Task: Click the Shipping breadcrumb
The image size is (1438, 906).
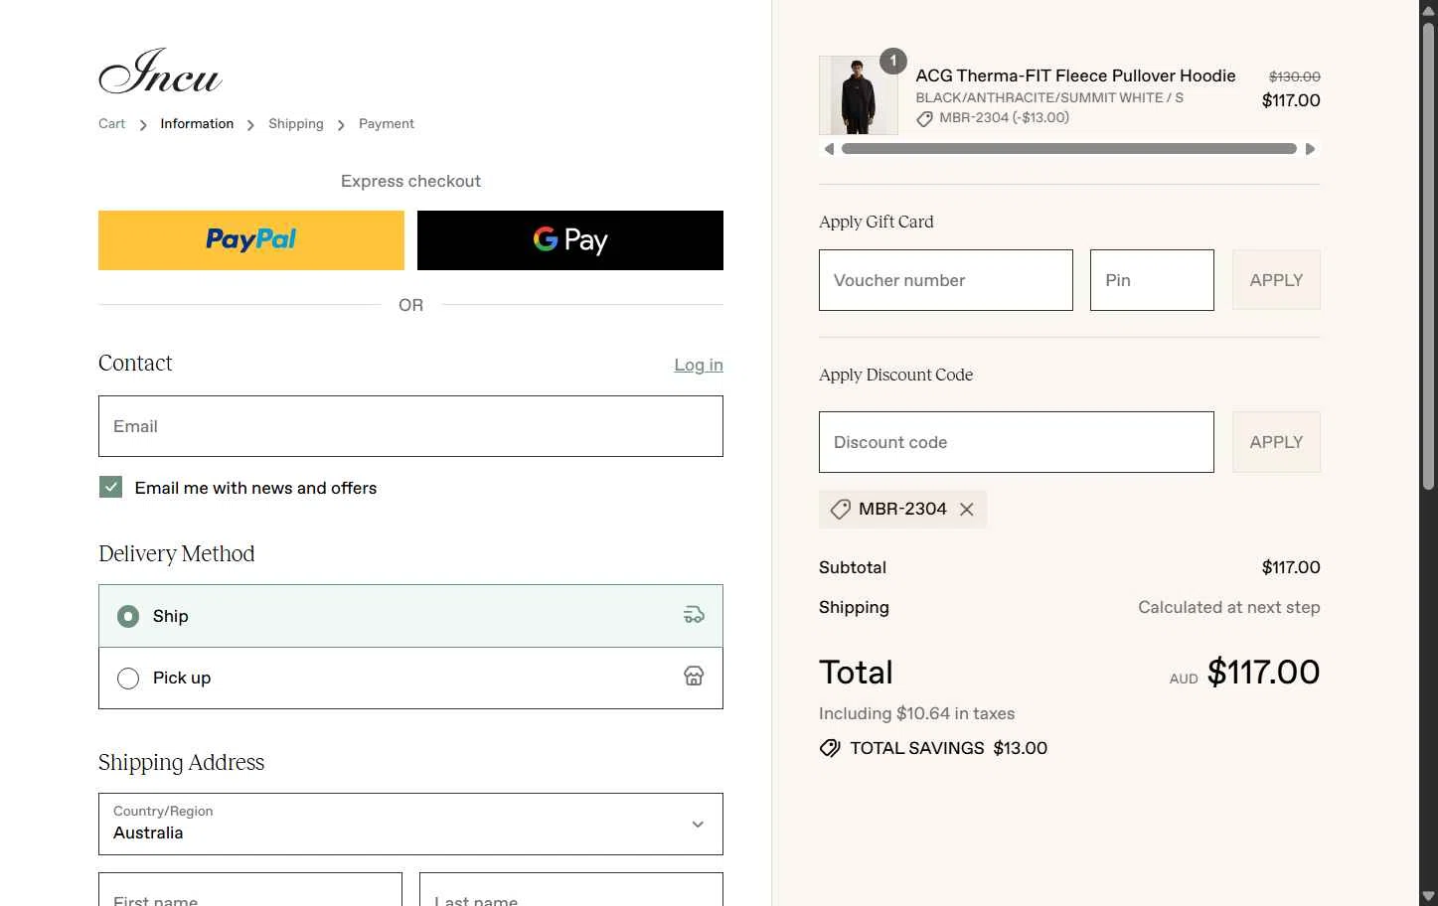Action: click(x=296, y=123)
